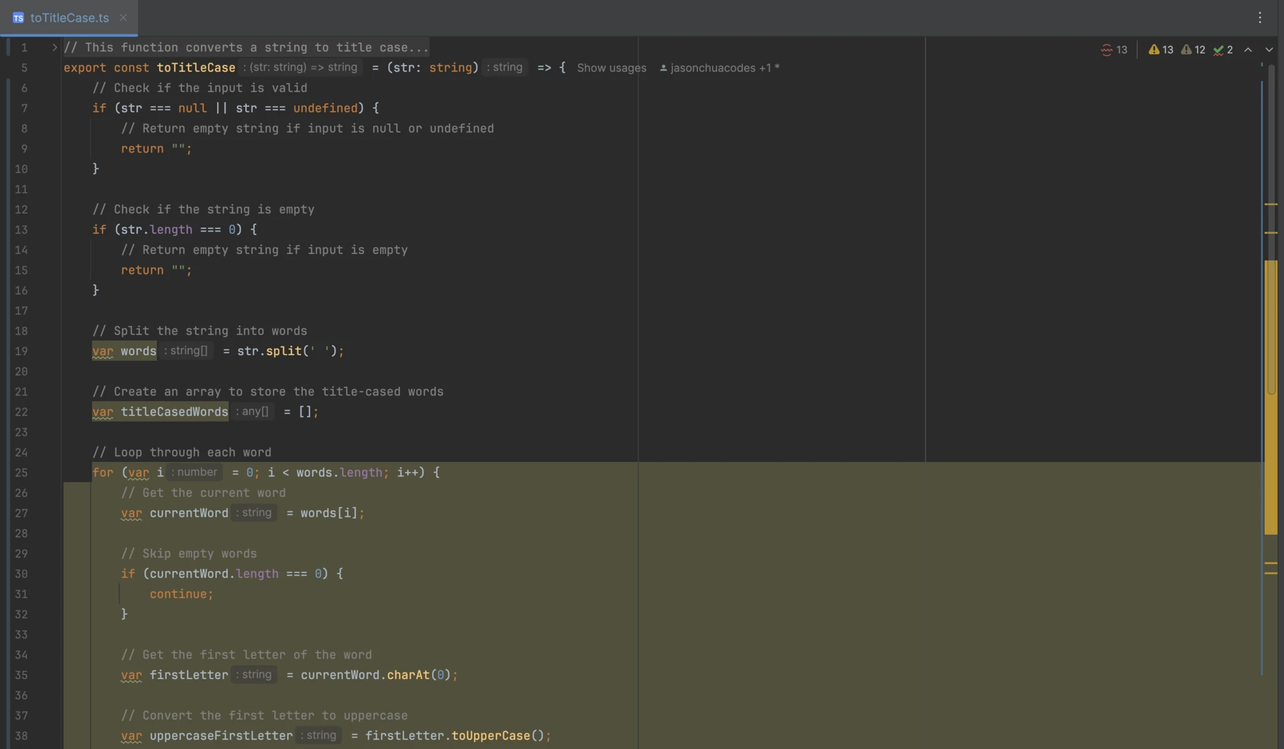1284x749 pixels.
Task: Click the ': any[]' inlay hint after titleCasedWords
Action: (252, 412)
